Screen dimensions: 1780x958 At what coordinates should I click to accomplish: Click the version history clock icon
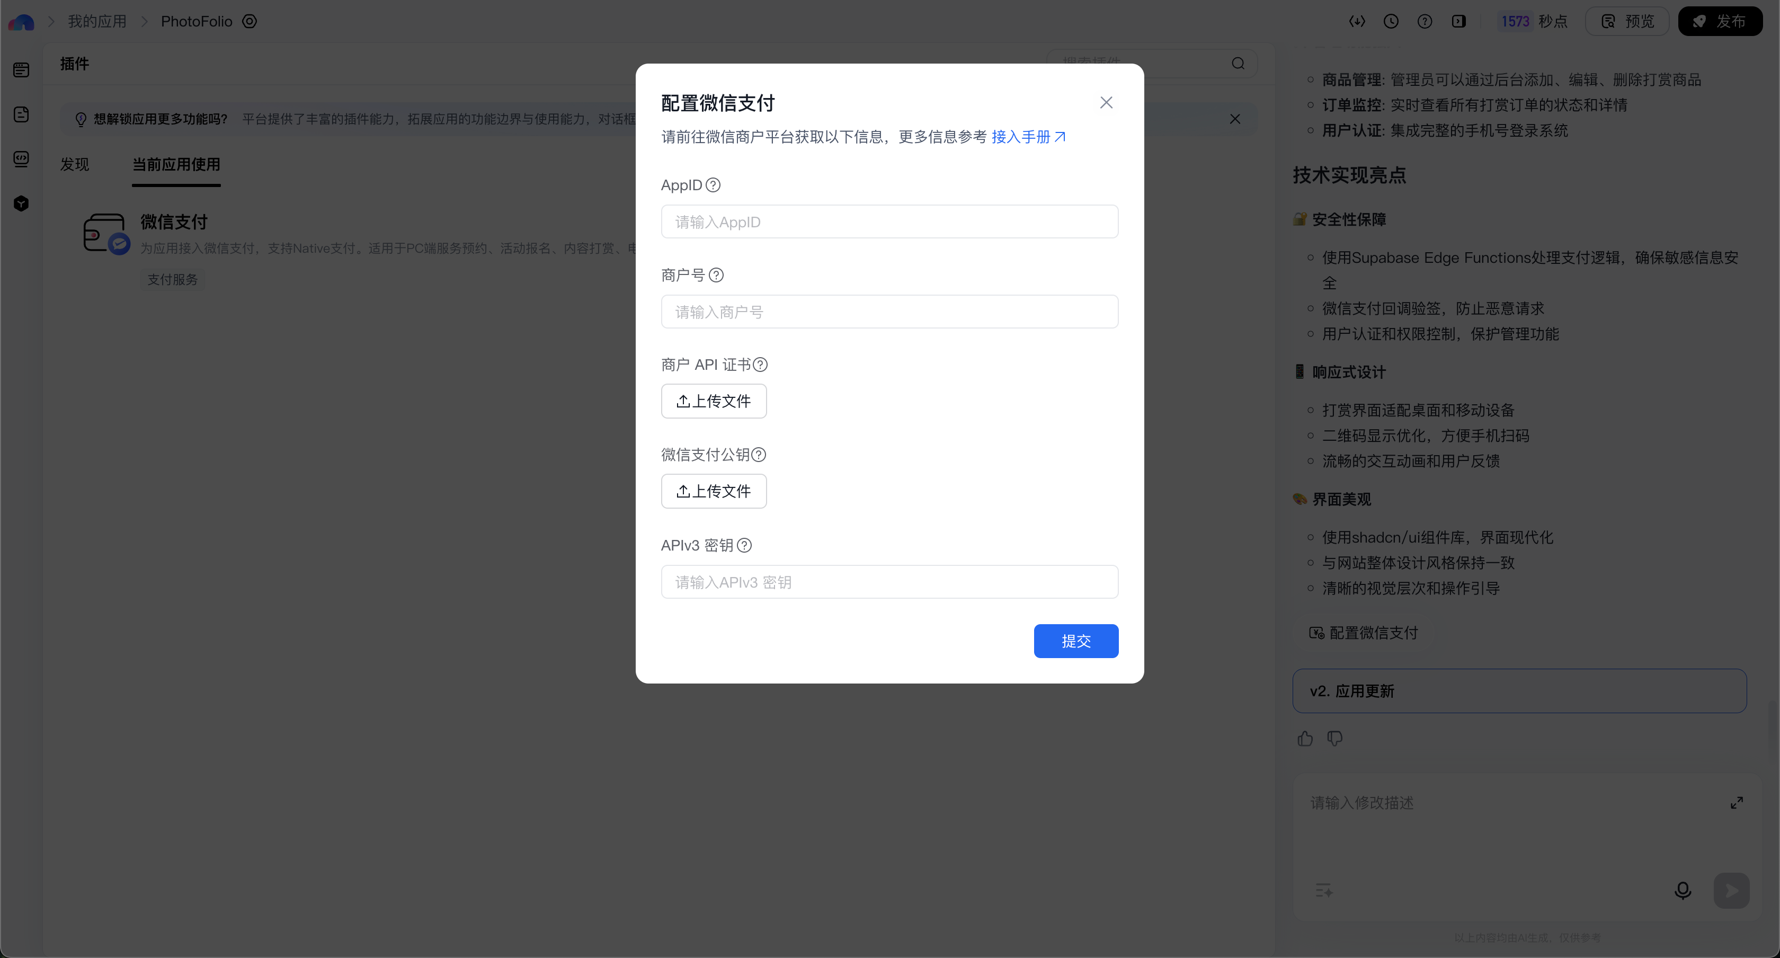pyautogui.click(x=1391, y=21)
